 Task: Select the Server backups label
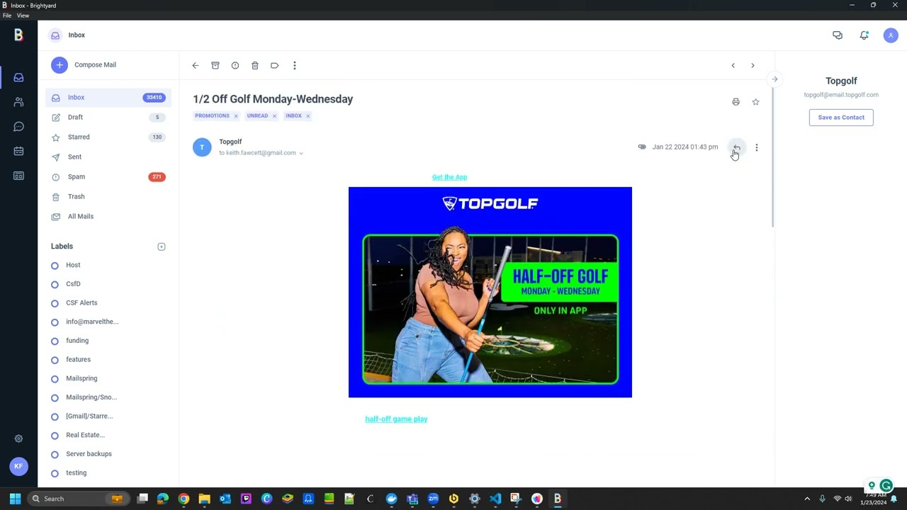[89, 454]
